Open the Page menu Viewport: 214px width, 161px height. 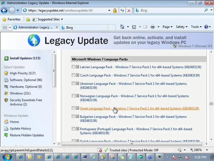tap(167, 27)
